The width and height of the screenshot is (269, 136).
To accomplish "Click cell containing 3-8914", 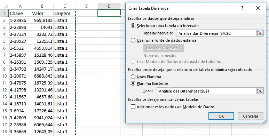I will coord(20,111).
